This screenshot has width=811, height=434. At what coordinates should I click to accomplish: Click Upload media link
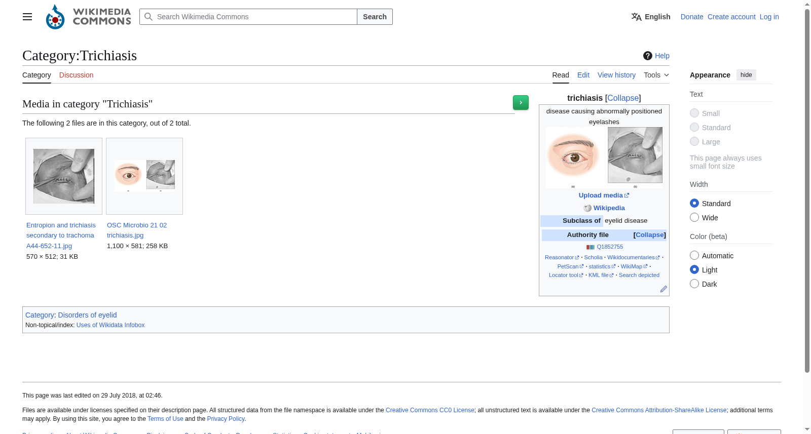601,195
